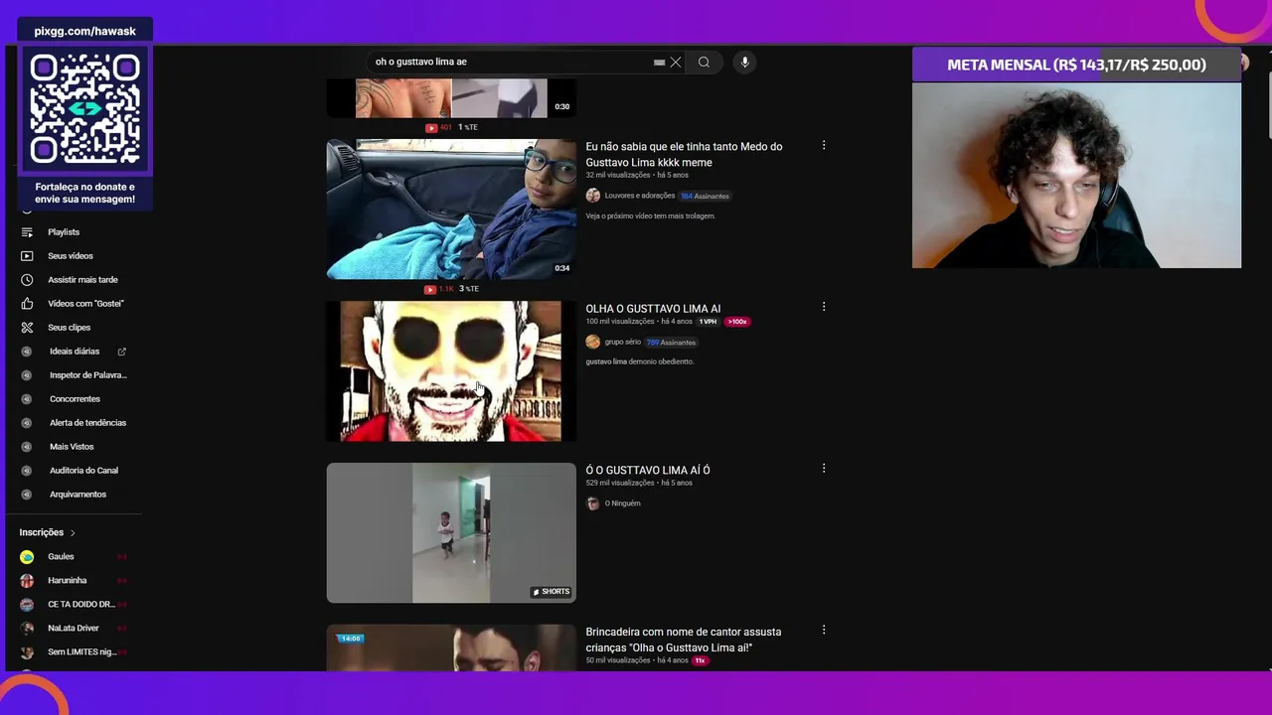Open Haruninha channel avatar

pyautogui.click(x=27, y=581)
